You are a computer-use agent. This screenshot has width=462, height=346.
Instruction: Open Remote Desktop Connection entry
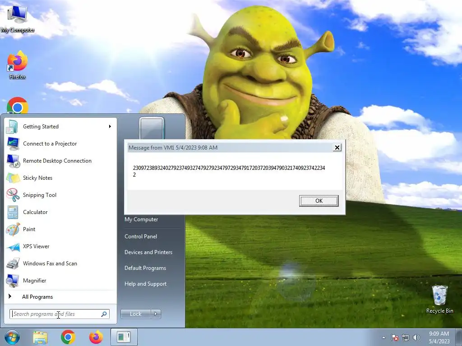pos(61,161)
